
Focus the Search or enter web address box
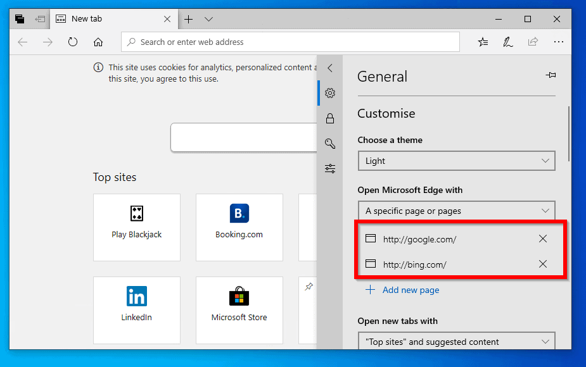click(x=290, y=42)
